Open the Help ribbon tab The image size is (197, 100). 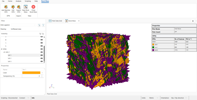pyautogui.click(x=36, y=1)
